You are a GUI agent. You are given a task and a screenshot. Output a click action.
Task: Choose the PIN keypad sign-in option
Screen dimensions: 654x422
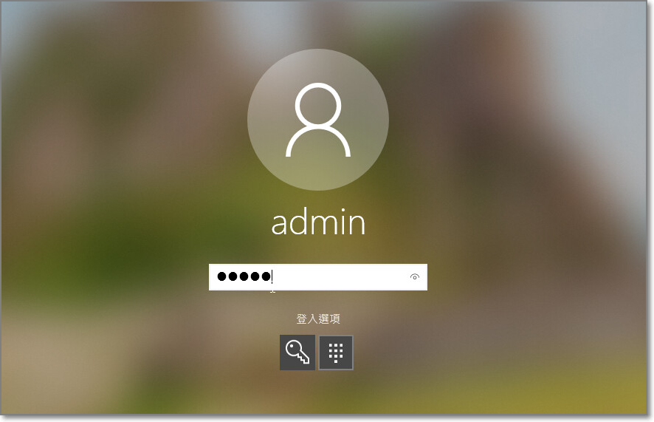336,353
